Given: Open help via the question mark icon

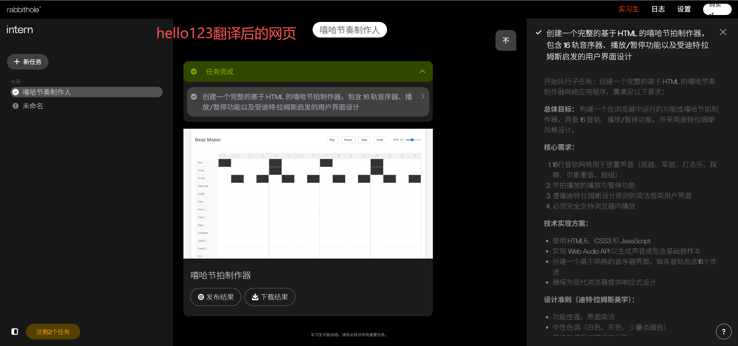Looking at the screenshot, I should pos(724,331).
